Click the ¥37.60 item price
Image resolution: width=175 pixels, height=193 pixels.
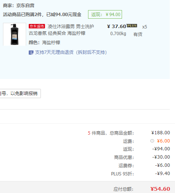[x=116, y=27]
